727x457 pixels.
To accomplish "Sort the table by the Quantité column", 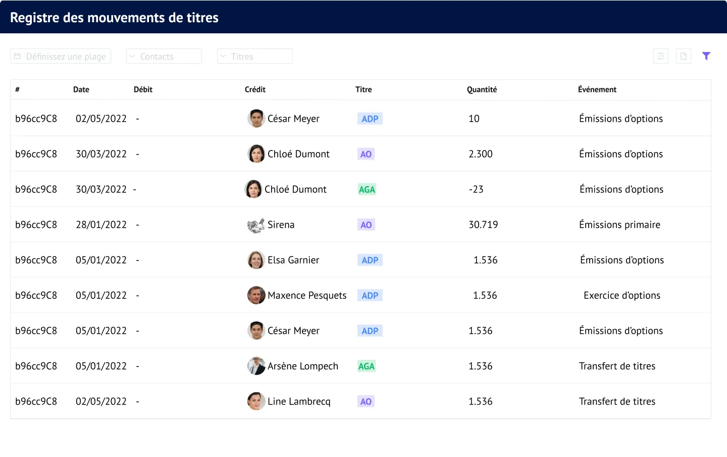I will click(482, 89).
